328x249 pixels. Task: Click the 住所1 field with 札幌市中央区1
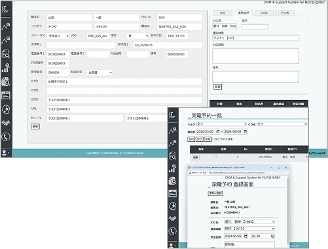tap(124, 82)
